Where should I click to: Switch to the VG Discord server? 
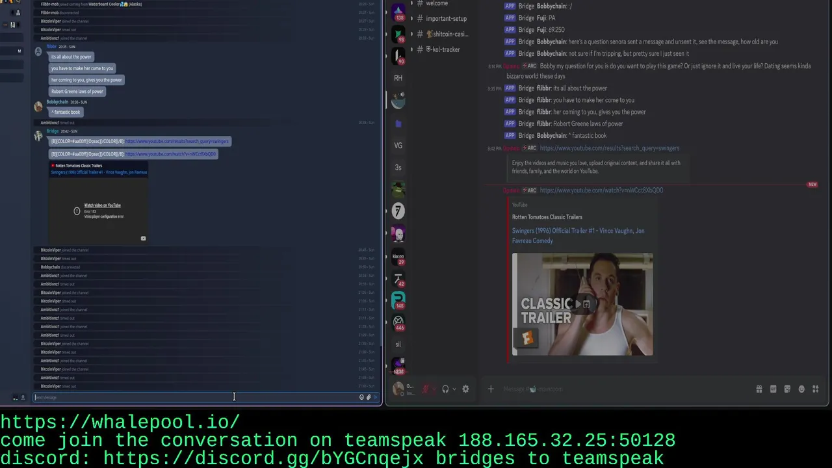pos(398,146)
